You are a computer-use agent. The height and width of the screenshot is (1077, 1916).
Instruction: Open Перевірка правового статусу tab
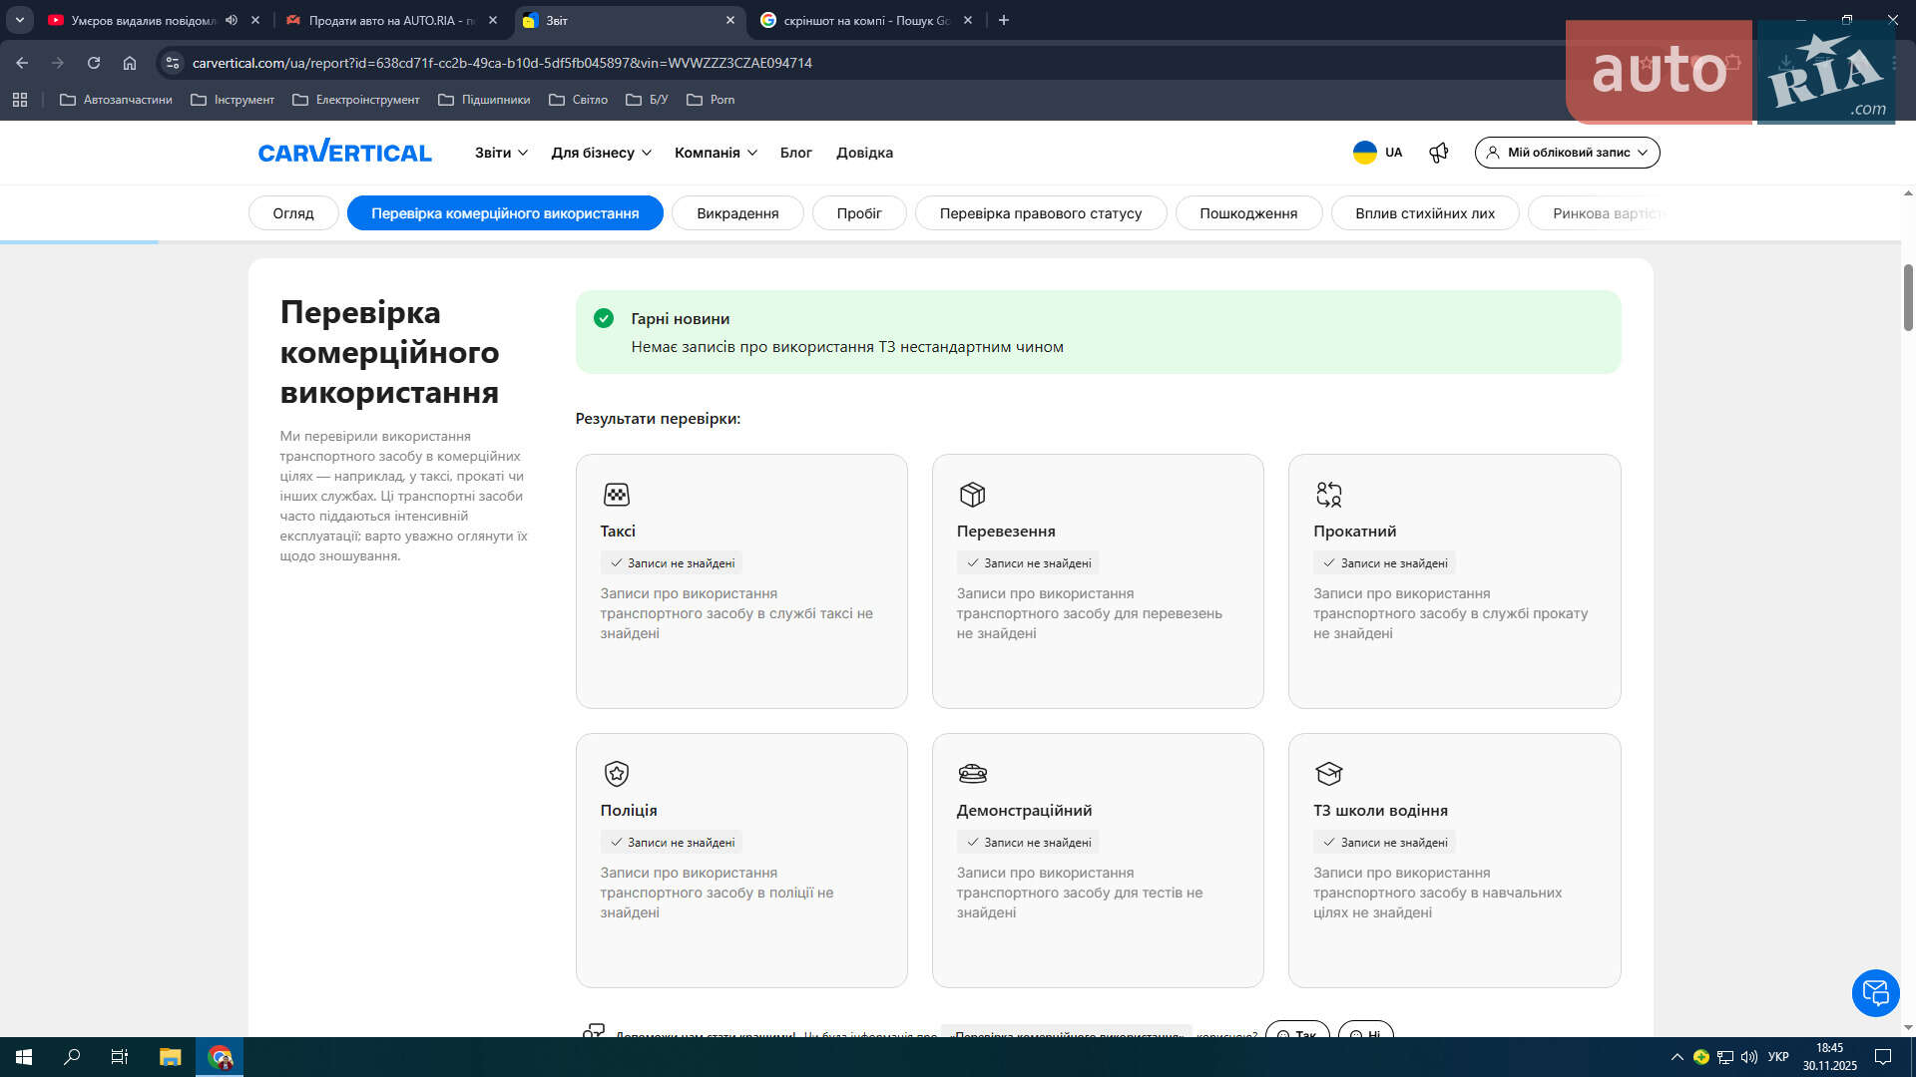pyautogui.click(x=1040, y=213)
